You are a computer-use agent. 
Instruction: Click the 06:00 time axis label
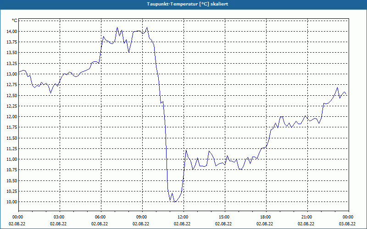(101, 217)
